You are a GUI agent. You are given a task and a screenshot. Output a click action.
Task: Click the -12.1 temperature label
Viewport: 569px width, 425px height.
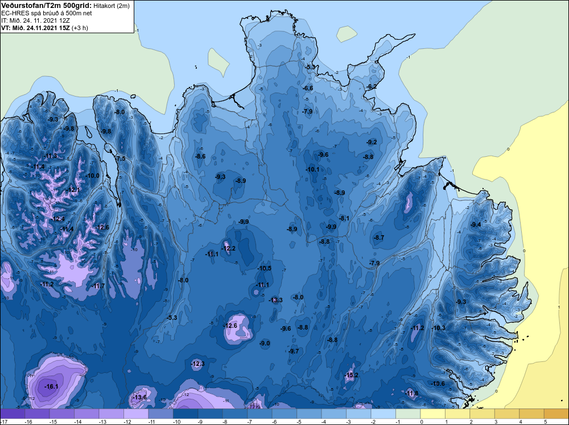coord(73,190)
